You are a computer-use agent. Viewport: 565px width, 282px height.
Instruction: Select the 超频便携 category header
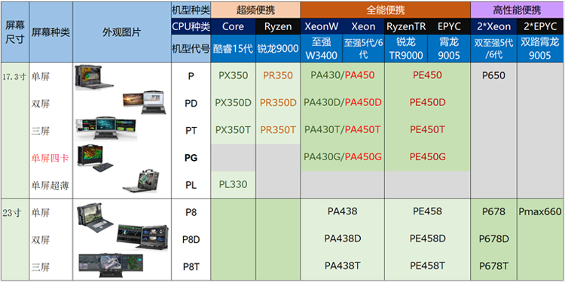(x=255, y=10)
